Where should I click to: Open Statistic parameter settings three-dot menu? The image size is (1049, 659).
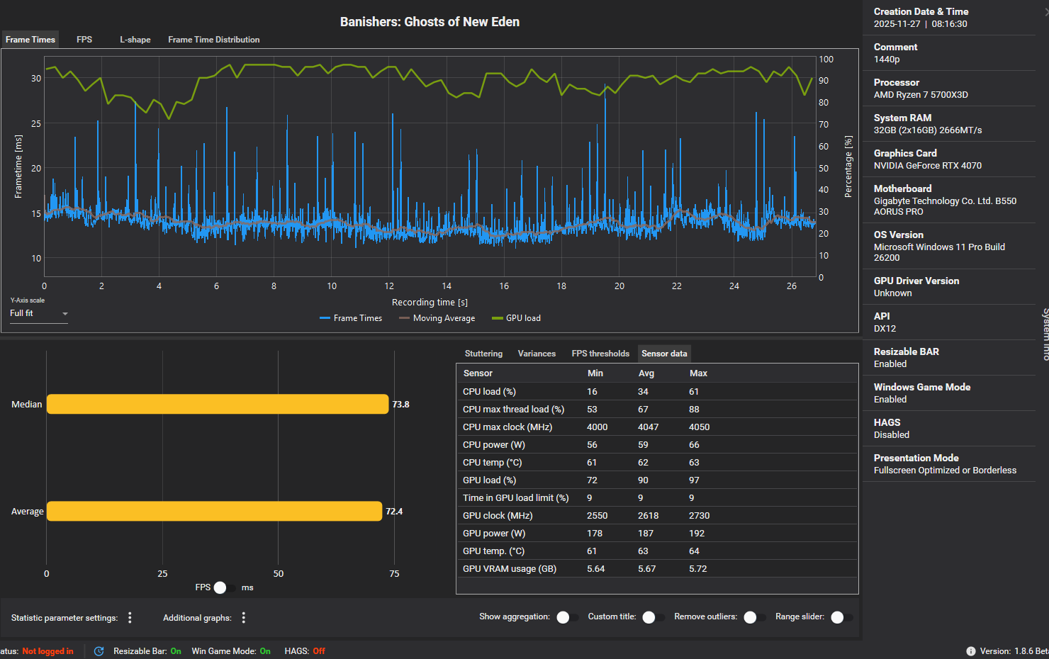130,618
